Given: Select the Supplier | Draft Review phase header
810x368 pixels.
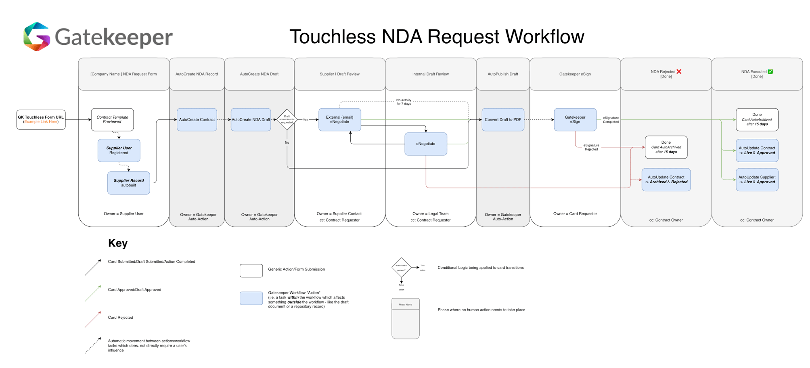Looking at the screenshot, I should pos(339,74).
